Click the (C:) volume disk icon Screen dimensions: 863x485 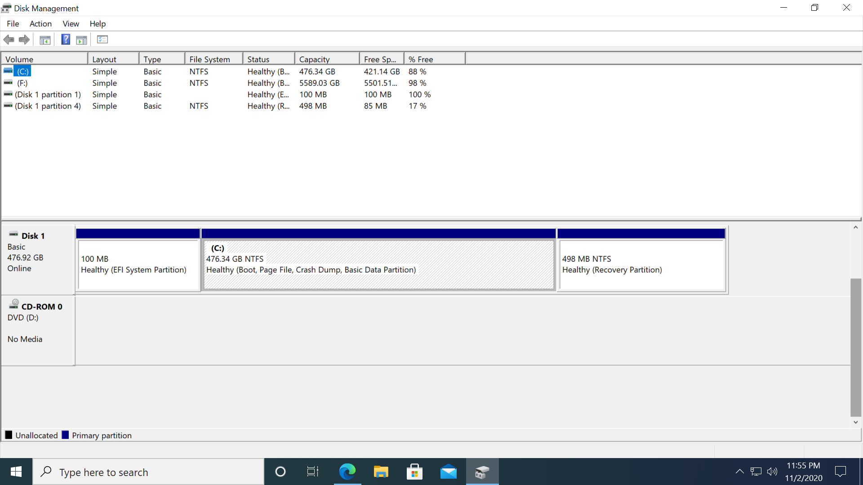8,71
